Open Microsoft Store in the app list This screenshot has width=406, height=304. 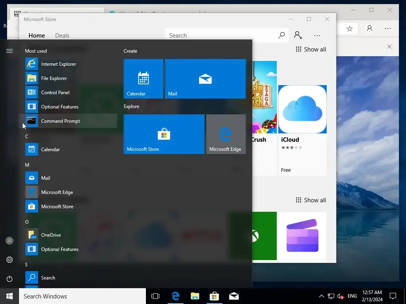[x=68, y=206]
